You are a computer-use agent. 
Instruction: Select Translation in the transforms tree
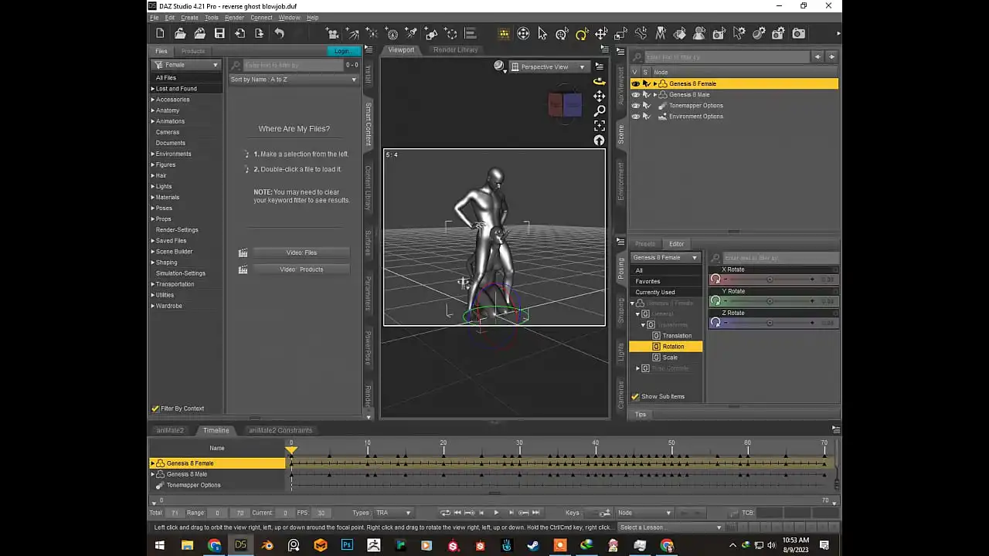(677, 336)
